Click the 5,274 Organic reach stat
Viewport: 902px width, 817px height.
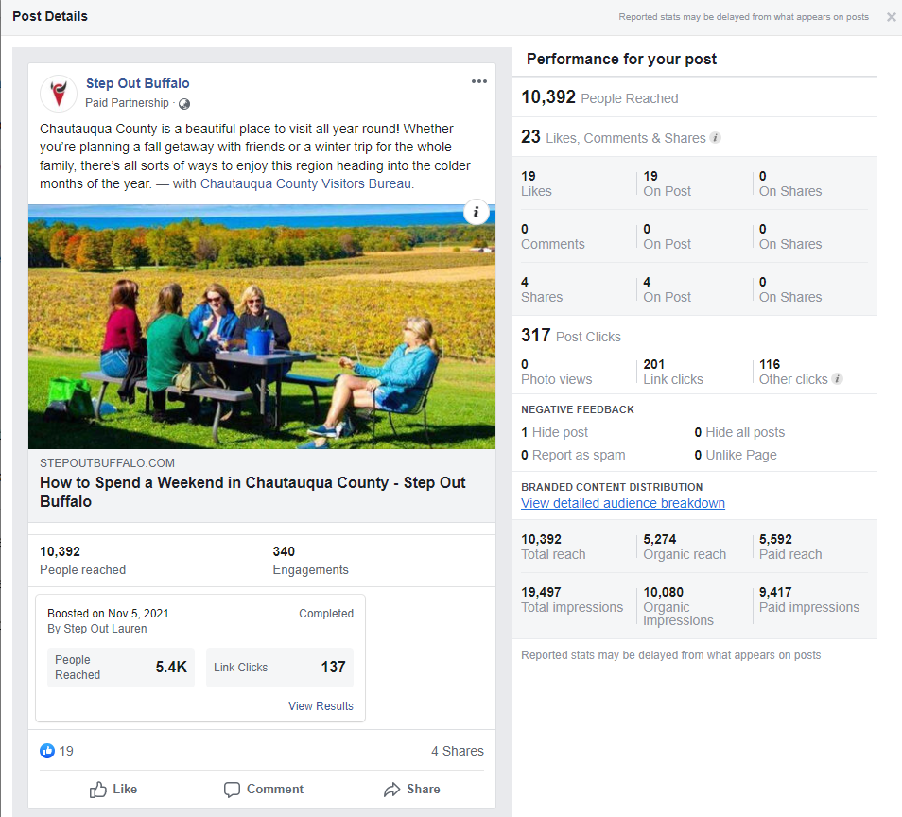click(685, 547)
